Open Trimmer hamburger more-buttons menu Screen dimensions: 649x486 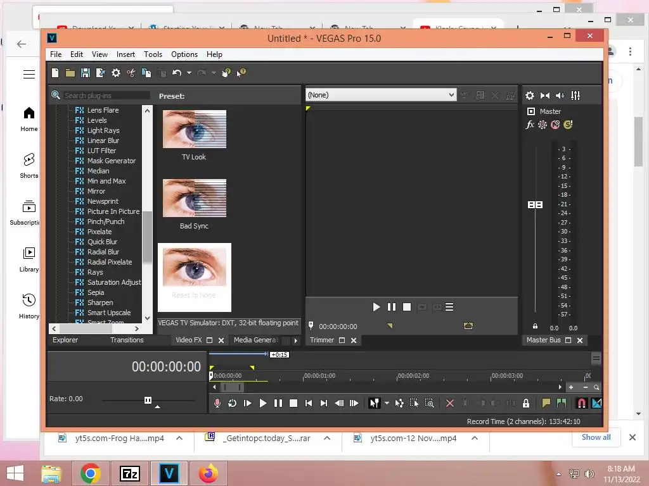[449, 307]
